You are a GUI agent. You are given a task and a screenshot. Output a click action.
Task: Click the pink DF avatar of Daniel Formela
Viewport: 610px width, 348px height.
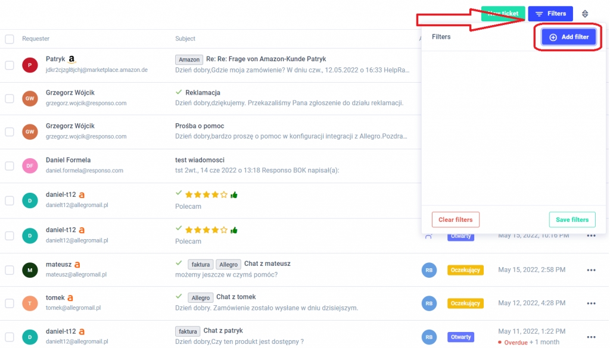click(x=30, y=166)
